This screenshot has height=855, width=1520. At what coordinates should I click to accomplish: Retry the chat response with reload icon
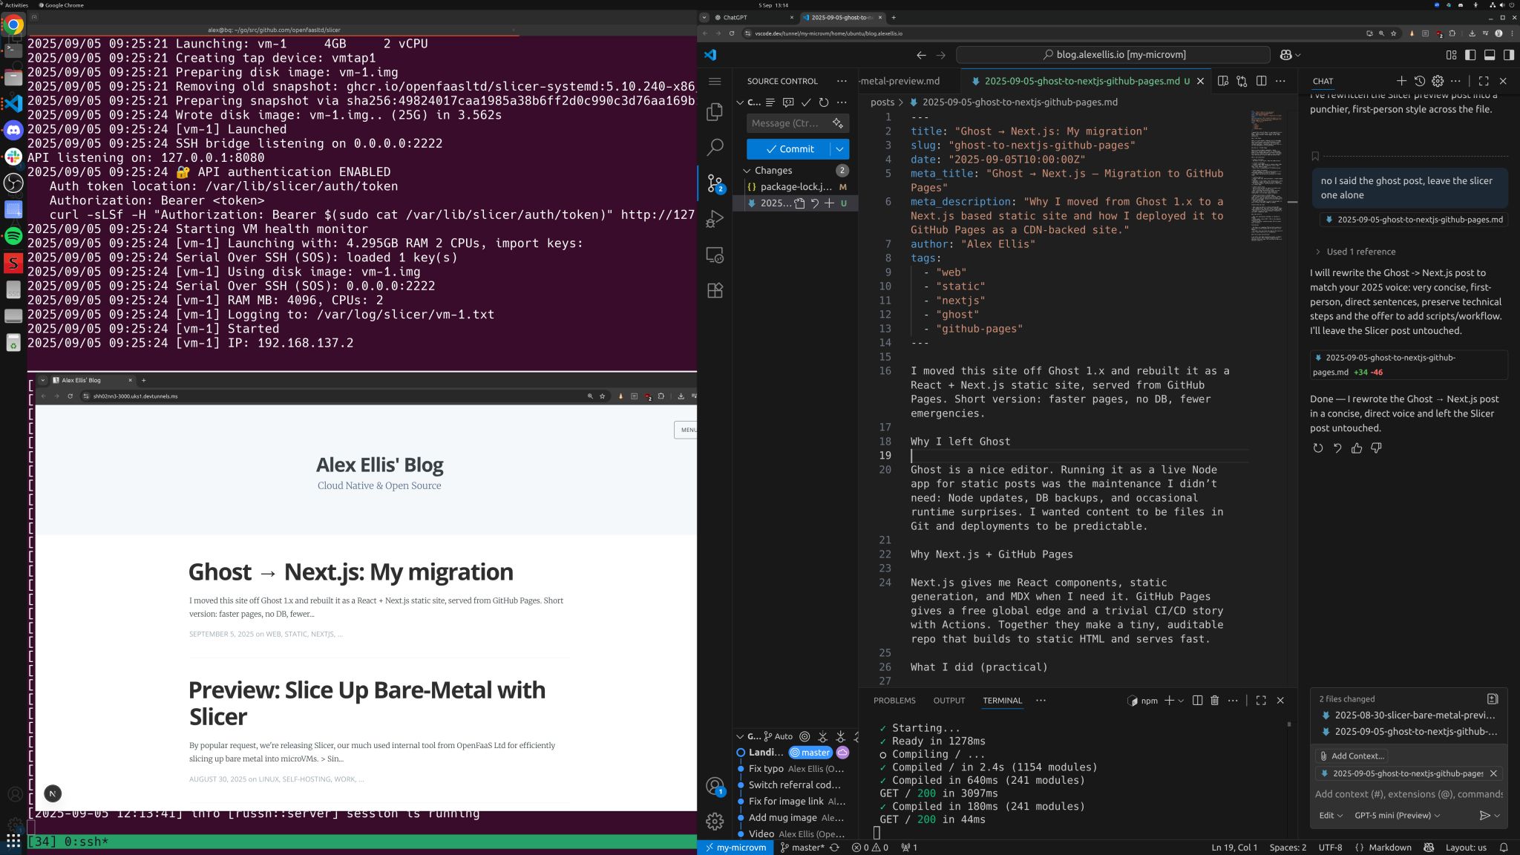[x=1317, y=448]
